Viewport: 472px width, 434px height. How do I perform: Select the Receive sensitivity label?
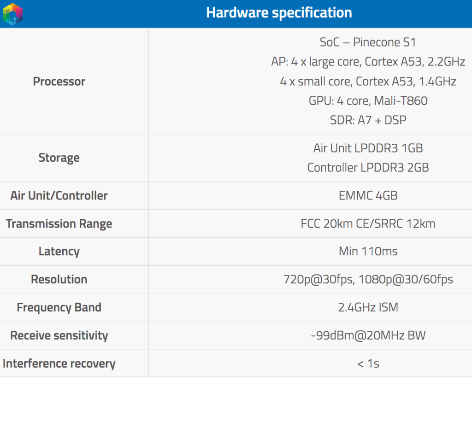tap(59, 335)
